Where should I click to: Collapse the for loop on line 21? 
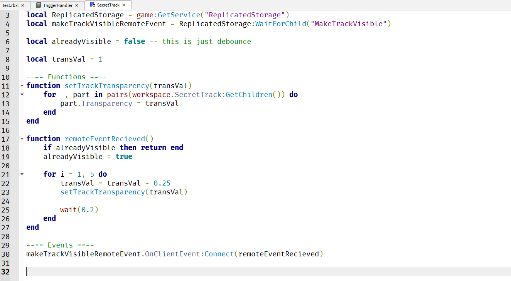coord(22,174)
